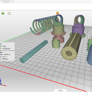Click the grayed-out redo arrow icon

pos(16,1)
